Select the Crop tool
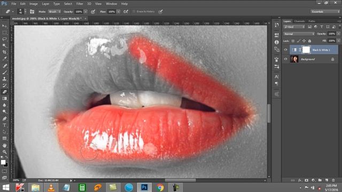The image size is (342, 192). [4, 52]
